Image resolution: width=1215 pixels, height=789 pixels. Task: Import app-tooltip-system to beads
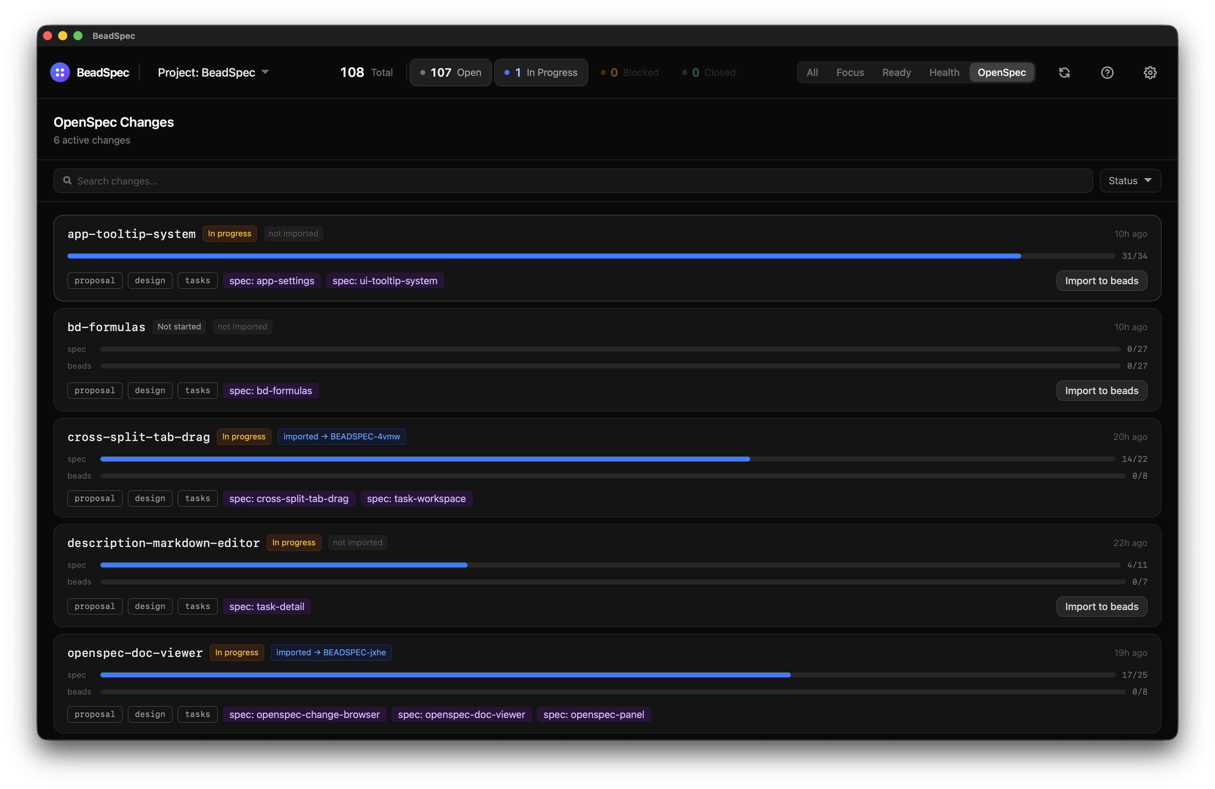pos(1101,281)
